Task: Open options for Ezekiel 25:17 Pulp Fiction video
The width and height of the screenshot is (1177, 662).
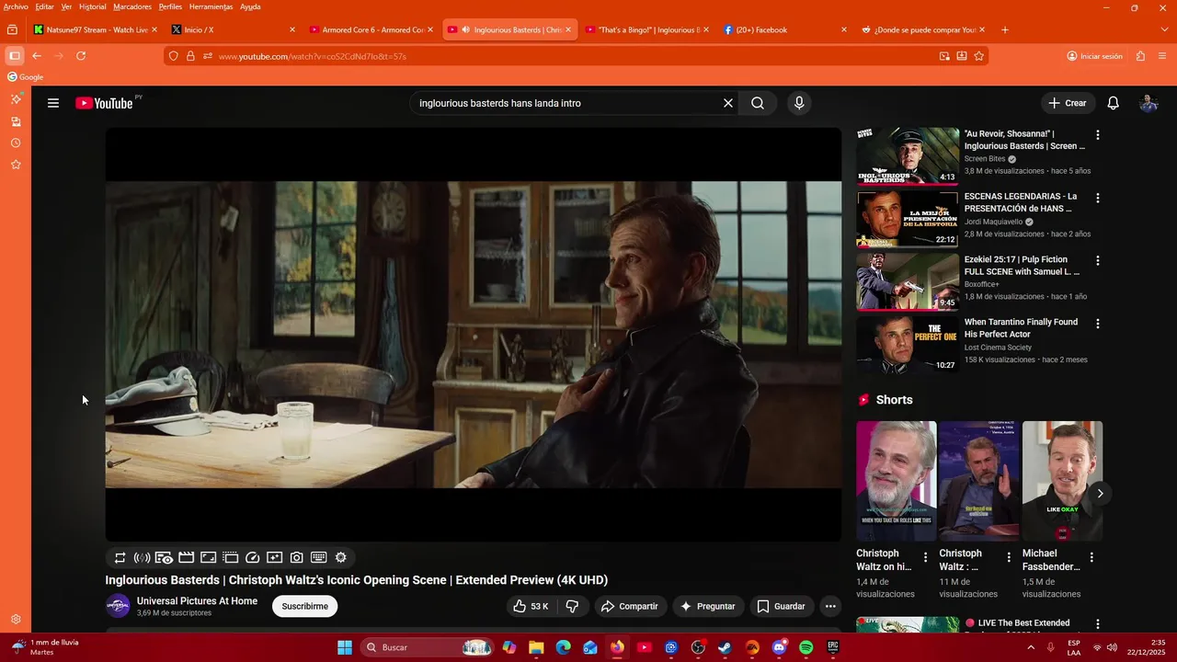Action: tap(1097, 260)
